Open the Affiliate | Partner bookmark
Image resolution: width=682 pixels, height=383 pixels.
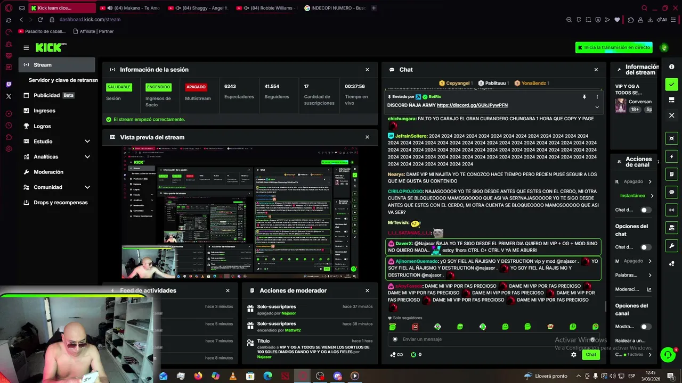[x=93, y=31]
